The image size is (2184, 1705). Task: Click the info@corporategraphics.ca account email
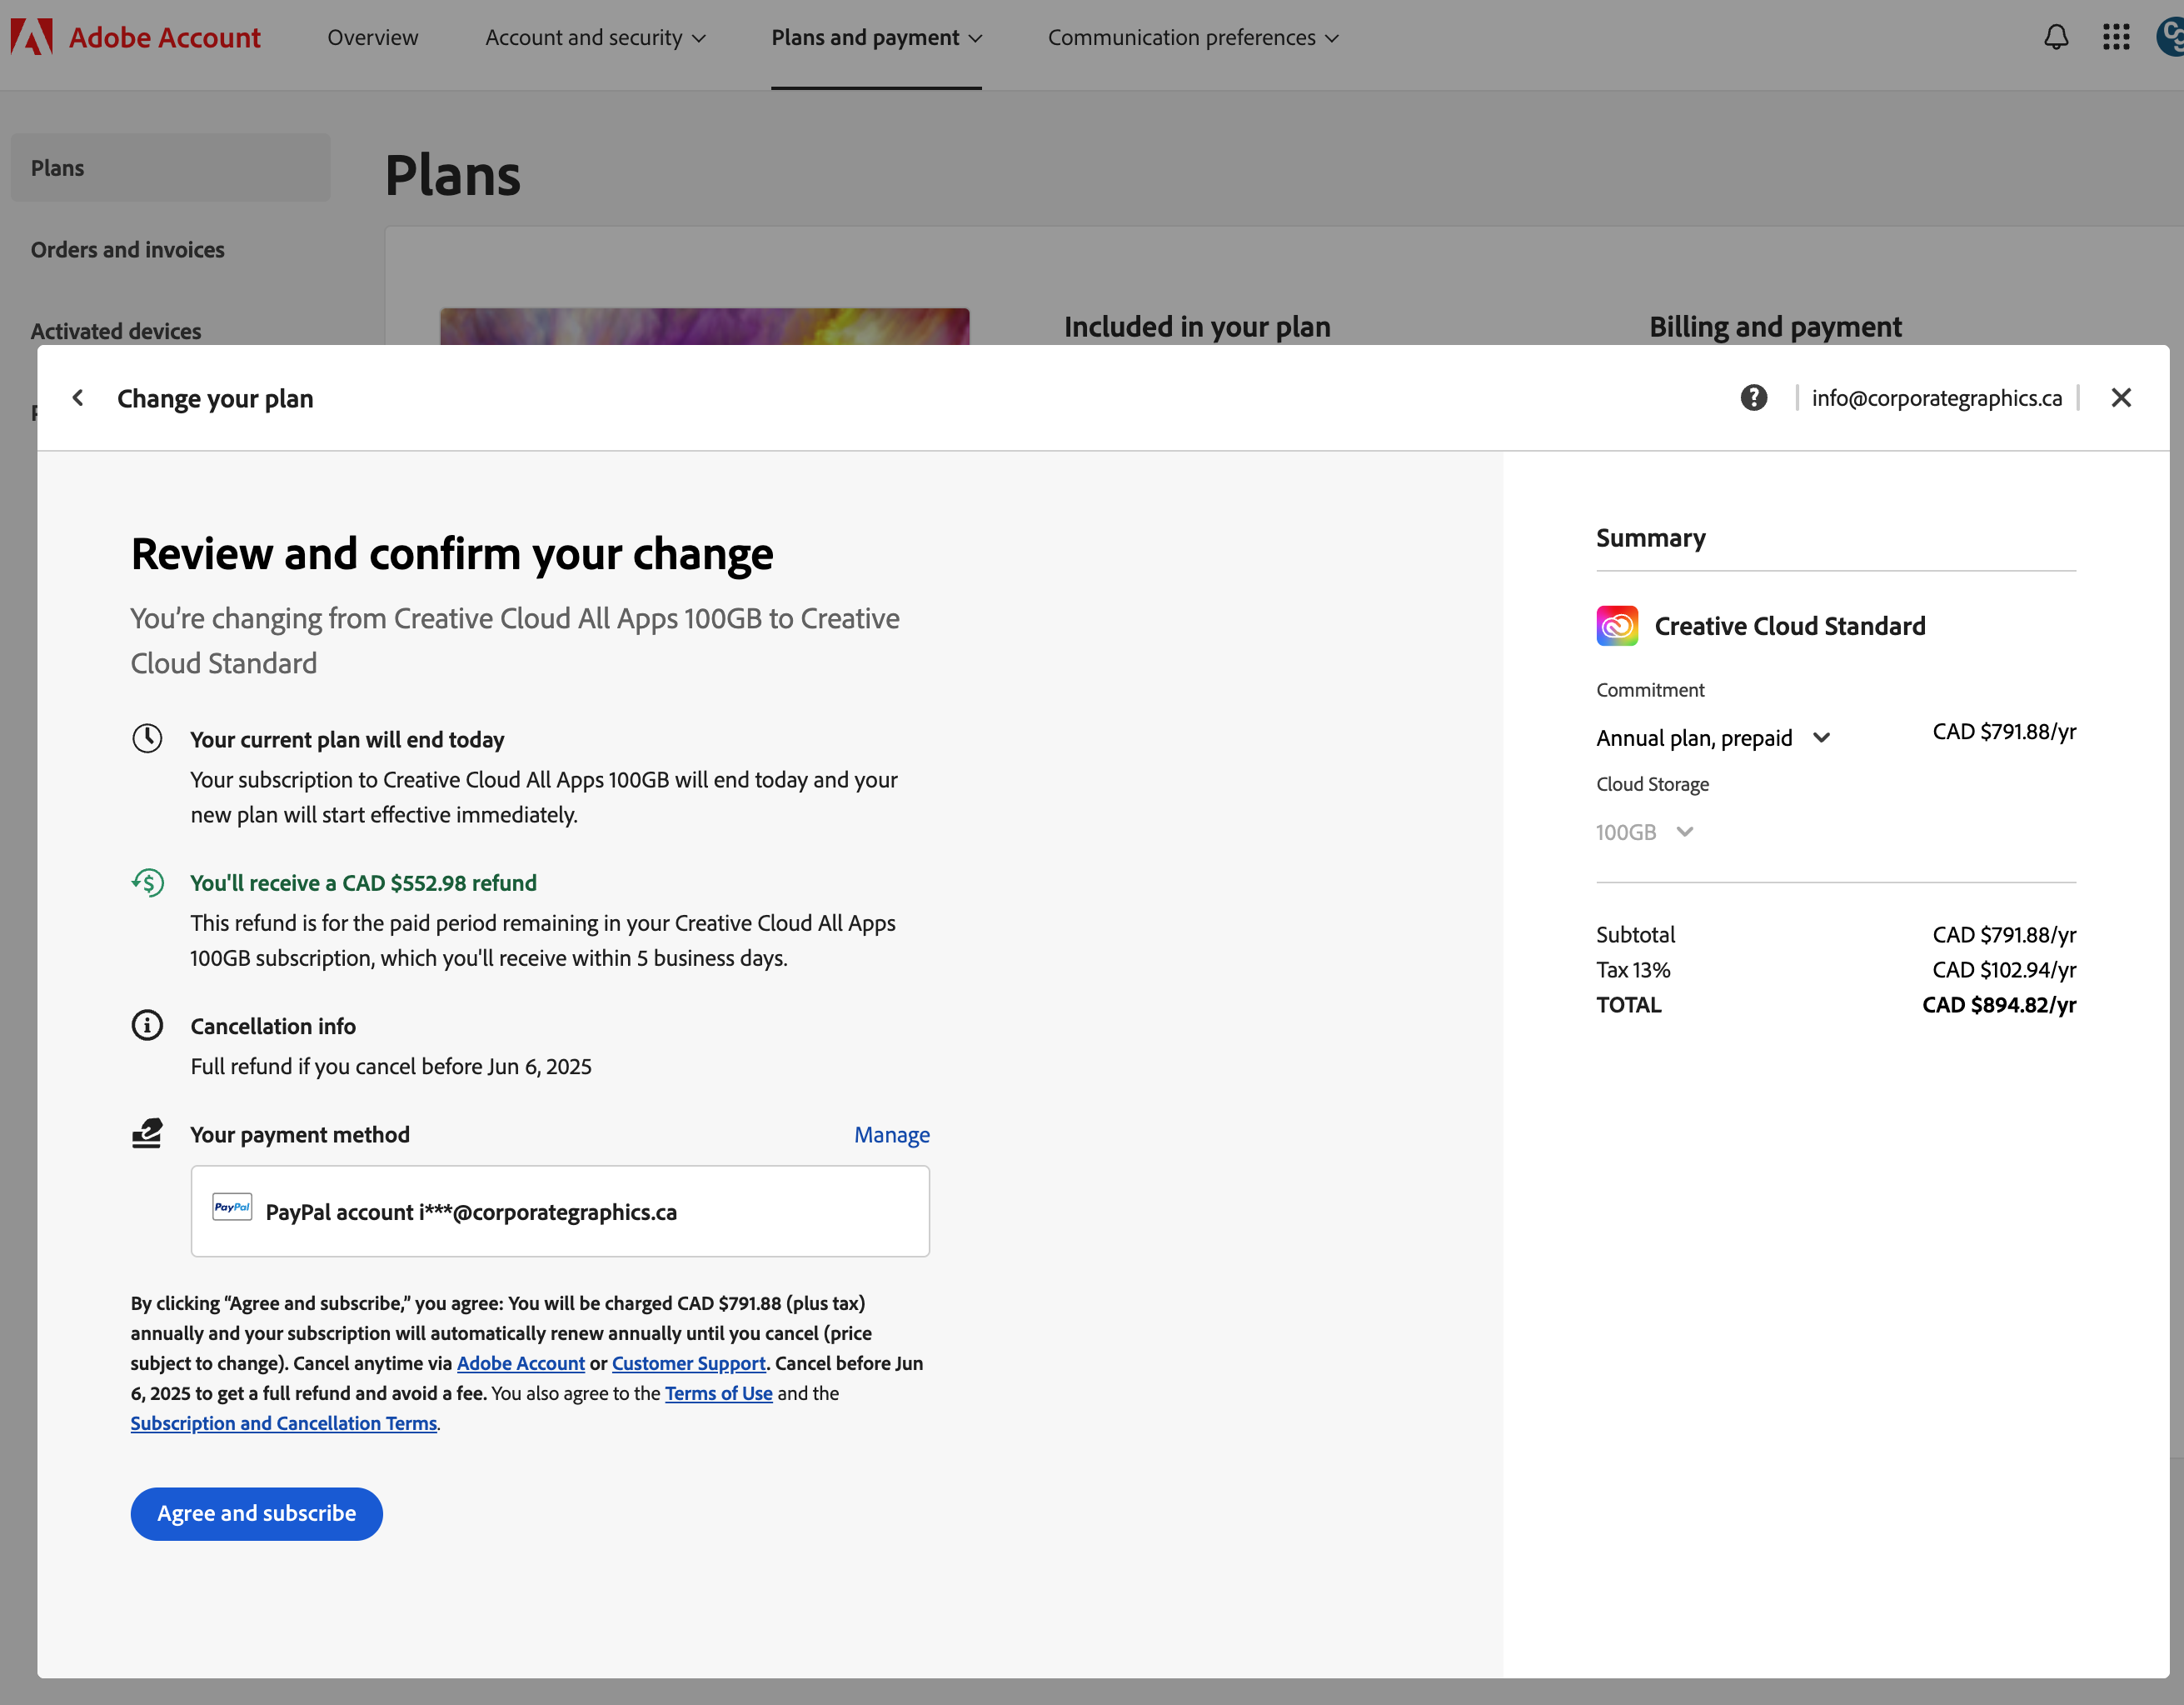(x=1937, y=398)
